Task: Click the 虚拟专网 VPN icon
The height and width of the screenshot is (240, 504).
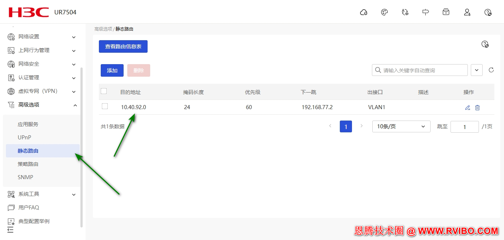Action: coord(11,91)
